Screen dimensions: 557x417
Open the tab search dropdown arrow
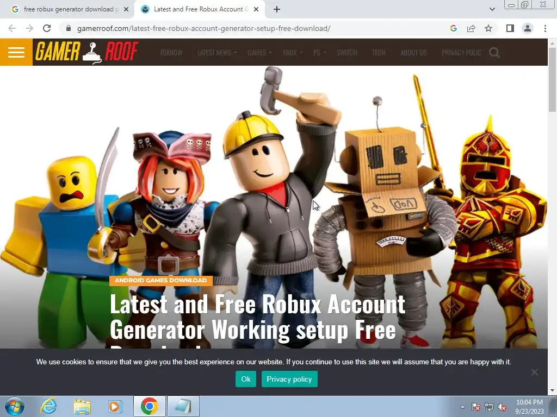(492, 9)
